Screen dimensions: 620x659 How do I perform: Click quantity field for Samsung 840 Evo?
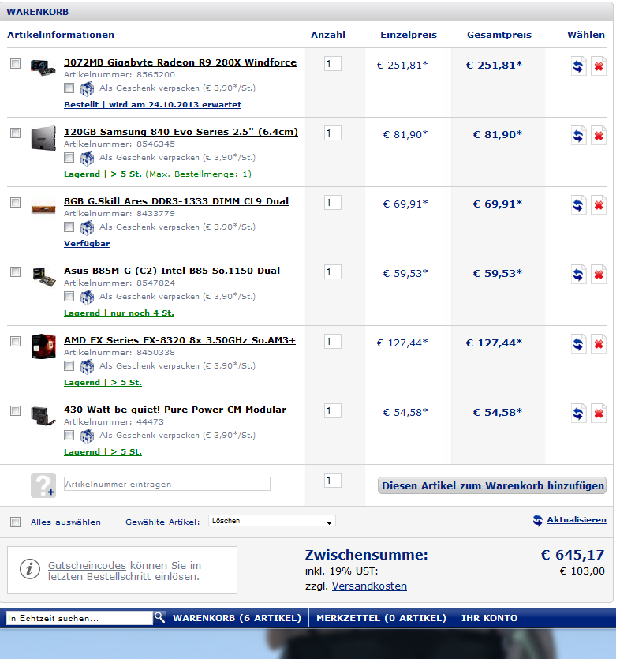(x=333, y=133)
